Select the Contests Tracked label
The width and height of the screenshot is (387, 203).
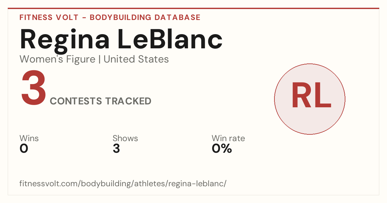101,101
